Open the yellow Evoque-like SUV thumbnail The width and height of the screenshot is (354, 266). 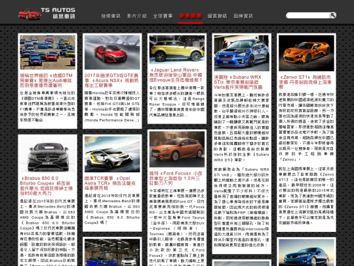point(177,49)
